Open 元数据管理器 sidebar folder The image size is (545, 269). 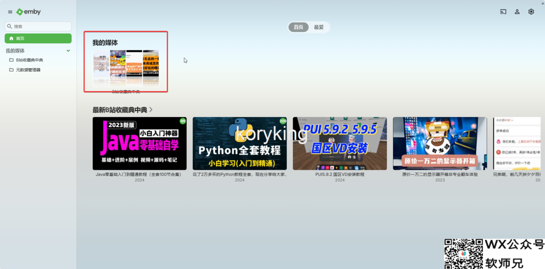tap(28, 70)
